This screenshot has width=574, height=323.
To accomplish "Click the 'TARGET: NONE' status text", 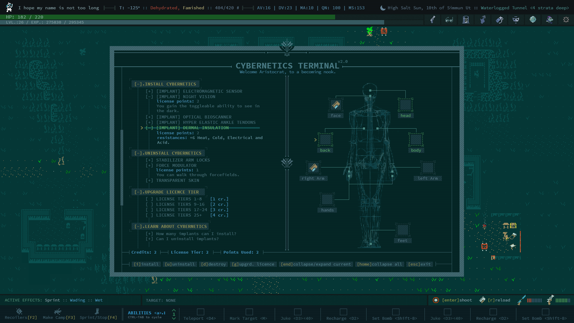I will [x=161, y=301].
